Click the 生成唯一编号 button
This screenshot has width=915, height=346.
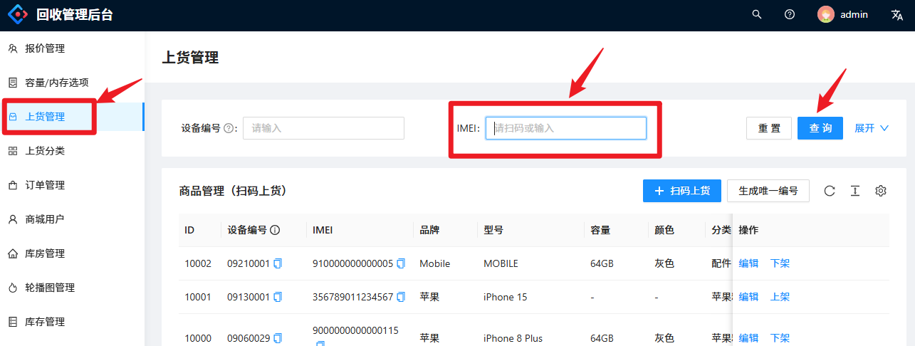[768, 191]
